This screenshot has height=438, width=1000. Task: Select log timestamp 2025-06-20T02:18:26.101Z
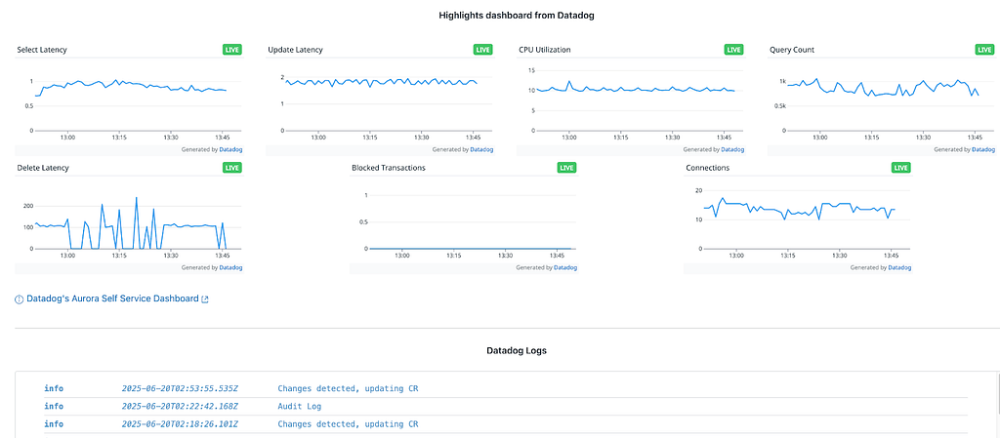click(180, 424)
